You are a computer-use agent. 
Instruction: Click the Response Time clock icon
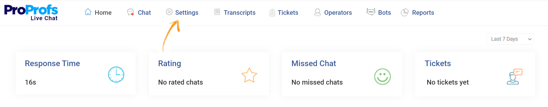click(x=116, y=75)
